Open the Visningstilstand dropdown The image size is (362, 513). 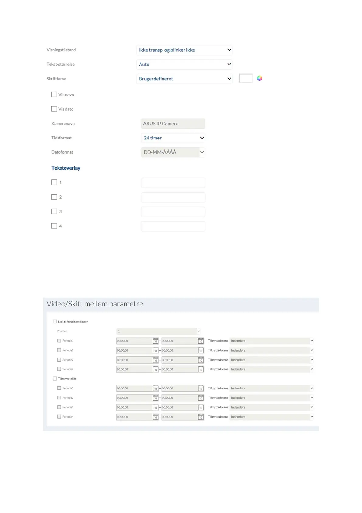click(184, 50)
